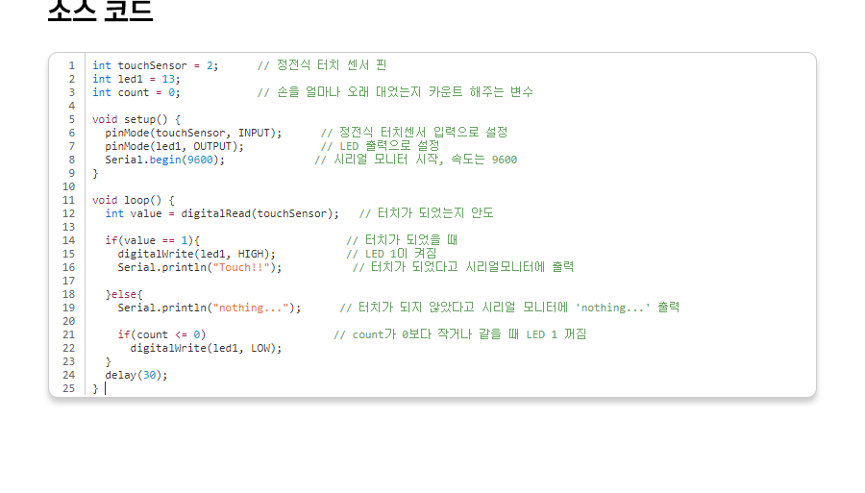This screenshot has width=865, height=493.
Task: Select the 'int count = 0;' line
Action: 136,92
